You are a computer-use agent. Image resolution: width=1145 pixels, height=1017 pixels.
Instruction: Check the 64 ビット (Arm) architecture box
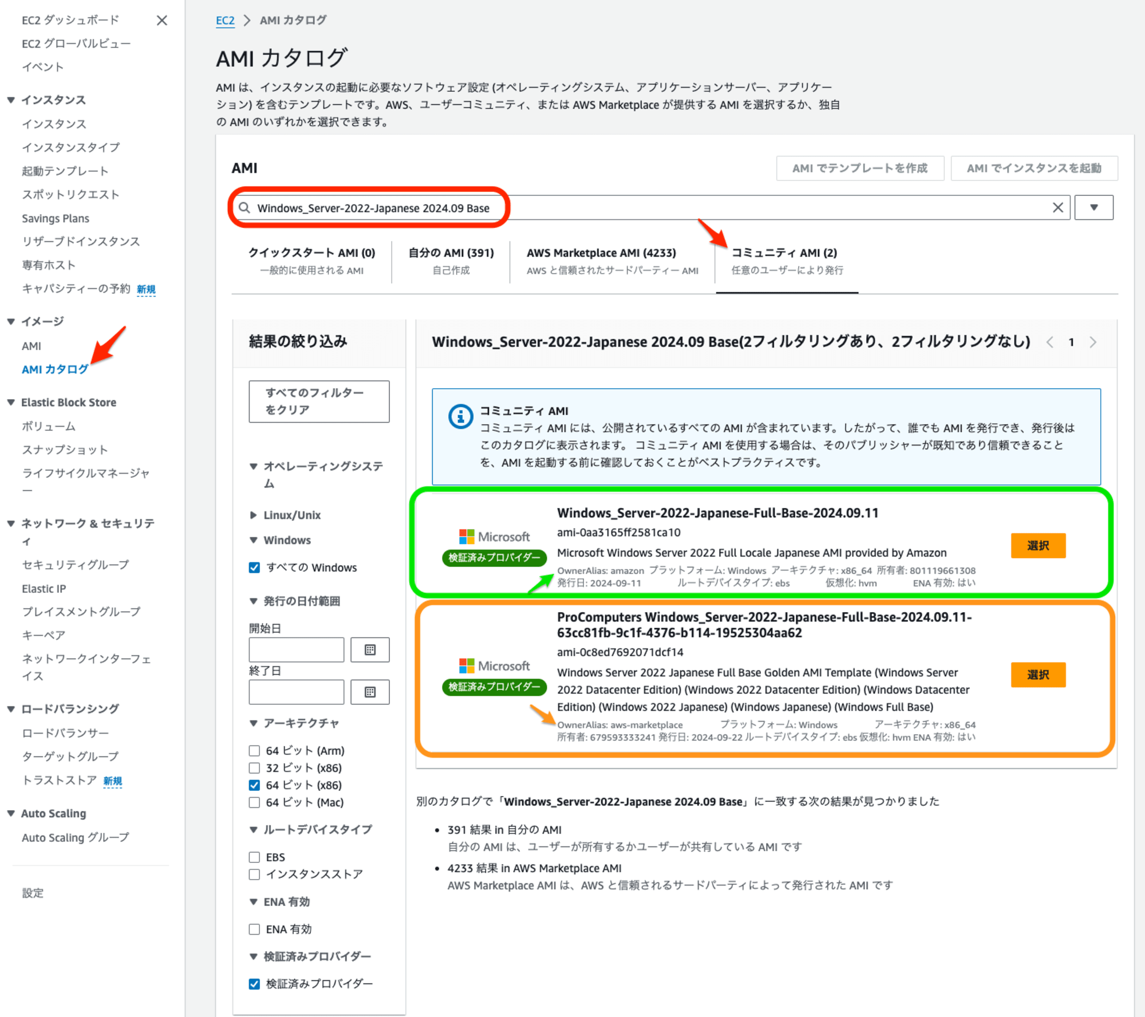click(x=254, y=751)
